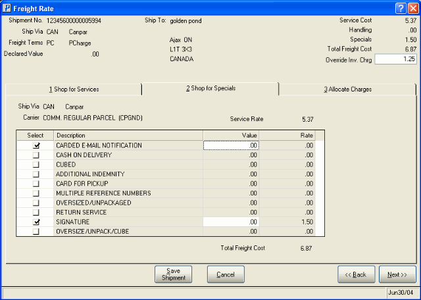Open the Allocate Charges tab

point(347,89)
